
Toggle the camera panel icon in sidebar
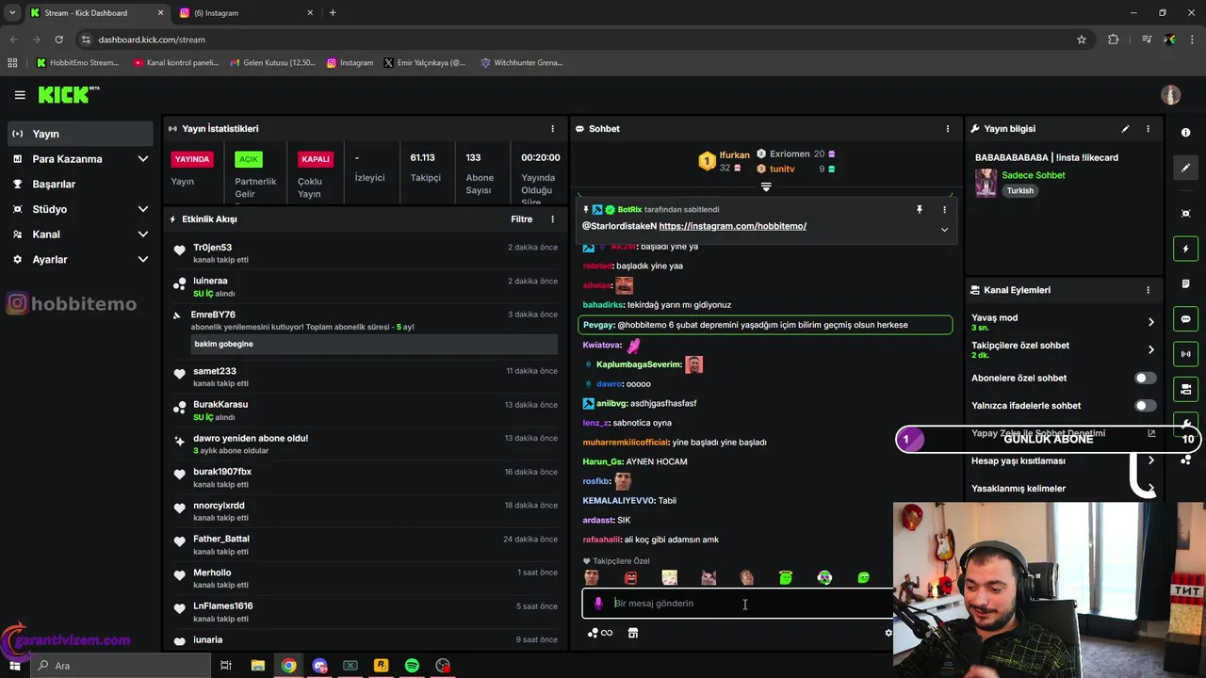tap(1186, 389)
